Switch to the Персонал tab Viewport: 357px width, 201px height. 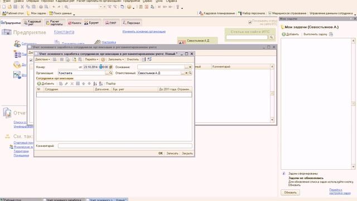[132, 23]
